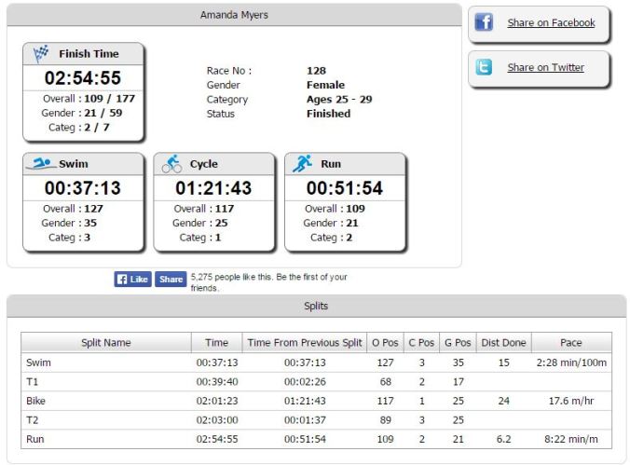Click the checkered finish flag icon
The width and height of the screenshot is (630, 465).
point(40,53)
